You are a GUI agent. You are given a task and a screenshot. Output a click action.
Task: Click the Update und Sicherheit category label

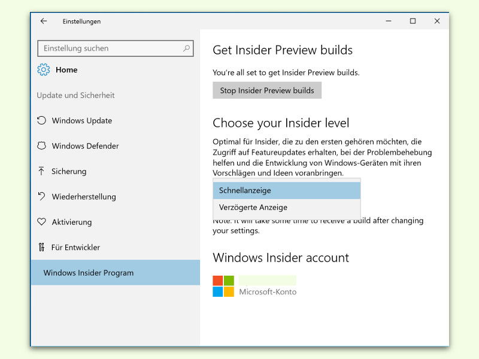(75, 95)
